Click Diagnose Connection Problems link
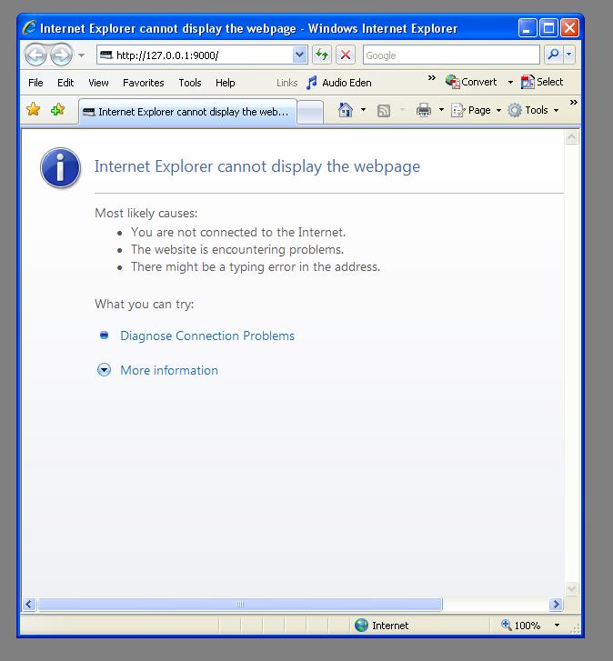The width and height of the screenshot is (613, 661). coord(207,336)
